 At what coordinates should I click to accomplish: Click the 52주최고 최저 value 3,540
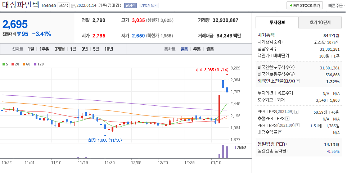click(321, 100)
